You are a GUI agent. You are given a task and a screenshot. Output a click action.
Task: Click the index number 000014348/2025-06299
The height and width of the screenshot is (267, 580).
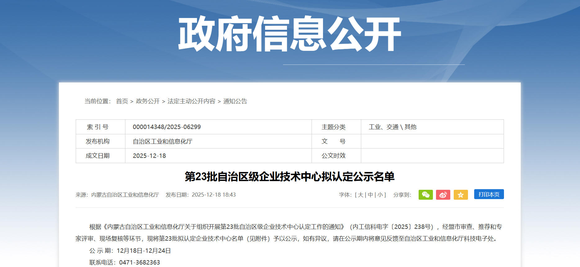[167, 127]
